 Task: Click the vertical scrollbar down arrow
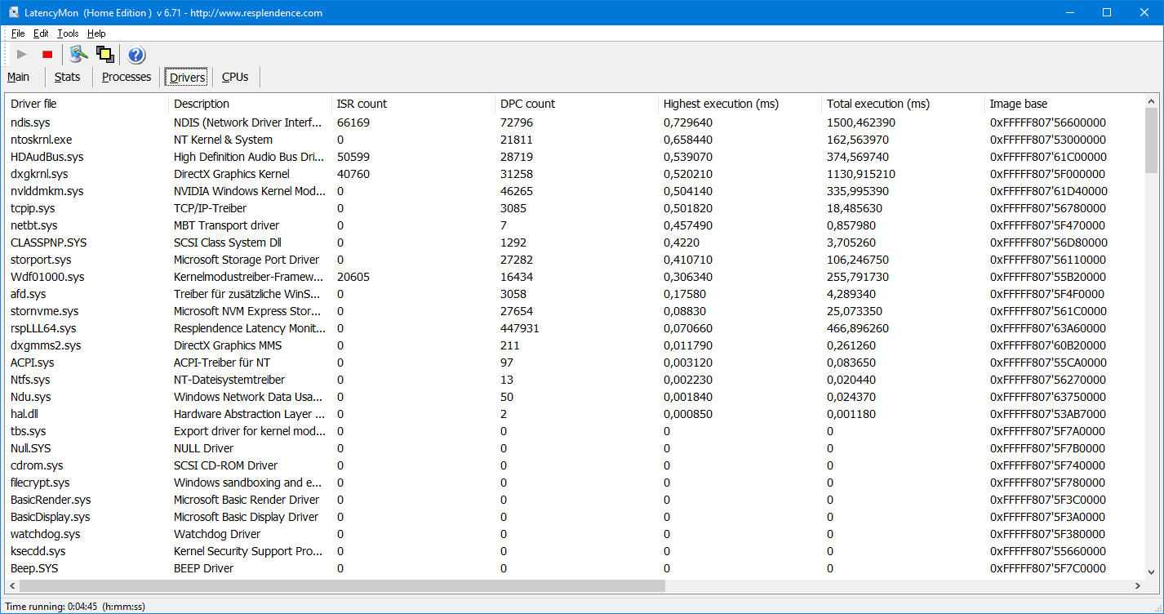click(x=1151, y=572)
